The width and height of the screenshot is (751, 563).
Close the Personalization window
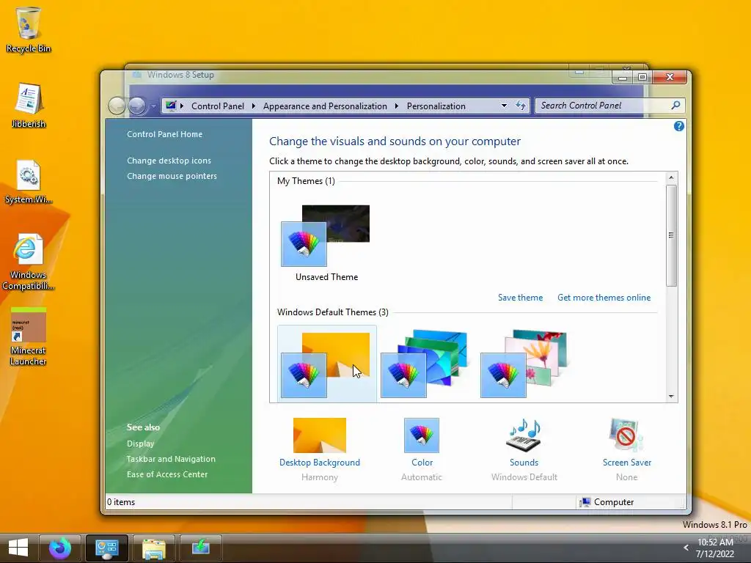click(x=670, y=77)
